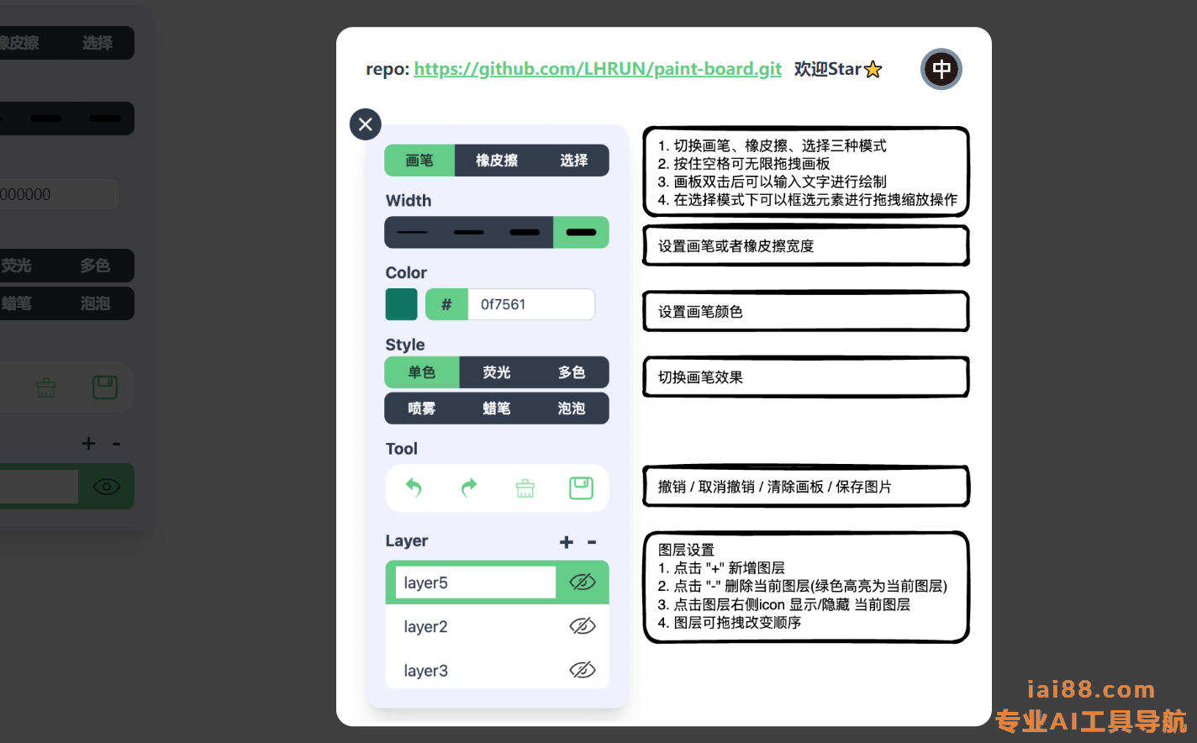The width and height of the screenshot is (1197, 743).
Task: Delete current layer with minus icon
Action: (x=592, y=542)
